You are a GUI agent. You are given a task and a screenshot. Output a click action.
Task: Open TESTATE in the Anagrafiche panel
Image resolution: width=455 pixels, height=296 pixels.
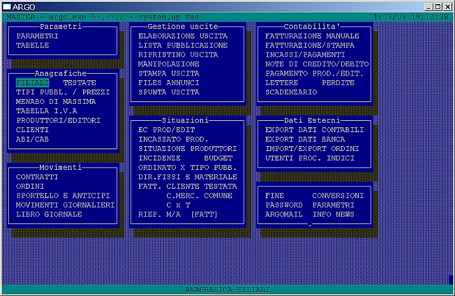click(79, 83)
